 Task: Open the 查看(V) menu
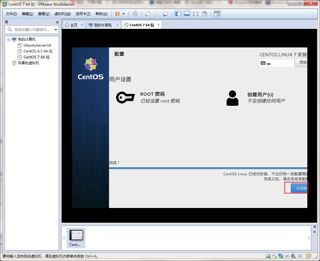(x=44, y=14)
